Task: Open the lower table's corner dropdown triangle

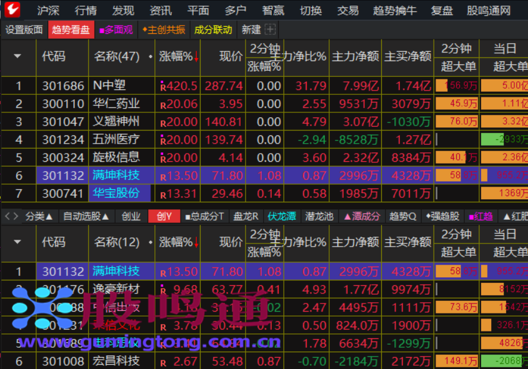Action: pyautogui.click(x=17, y=242)
